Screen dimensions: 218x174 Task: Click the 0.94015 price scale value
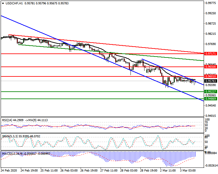click(211, 116)
